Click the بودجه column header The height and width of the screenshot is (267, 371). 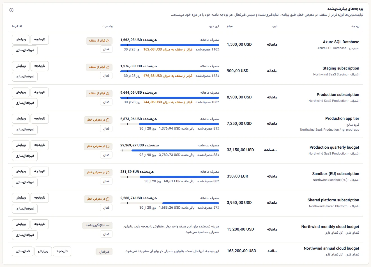click(x=355, y=26)
